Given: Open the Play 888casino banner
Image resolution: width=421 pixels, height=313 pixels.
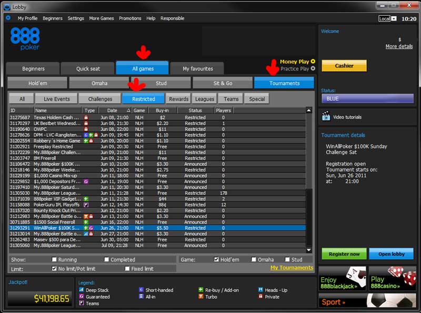Looking at the screenshot, I should (x=393, y=278).
